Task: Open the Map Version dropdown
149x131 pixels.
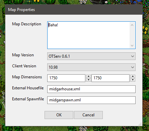Action: click(x=91, y=56)
